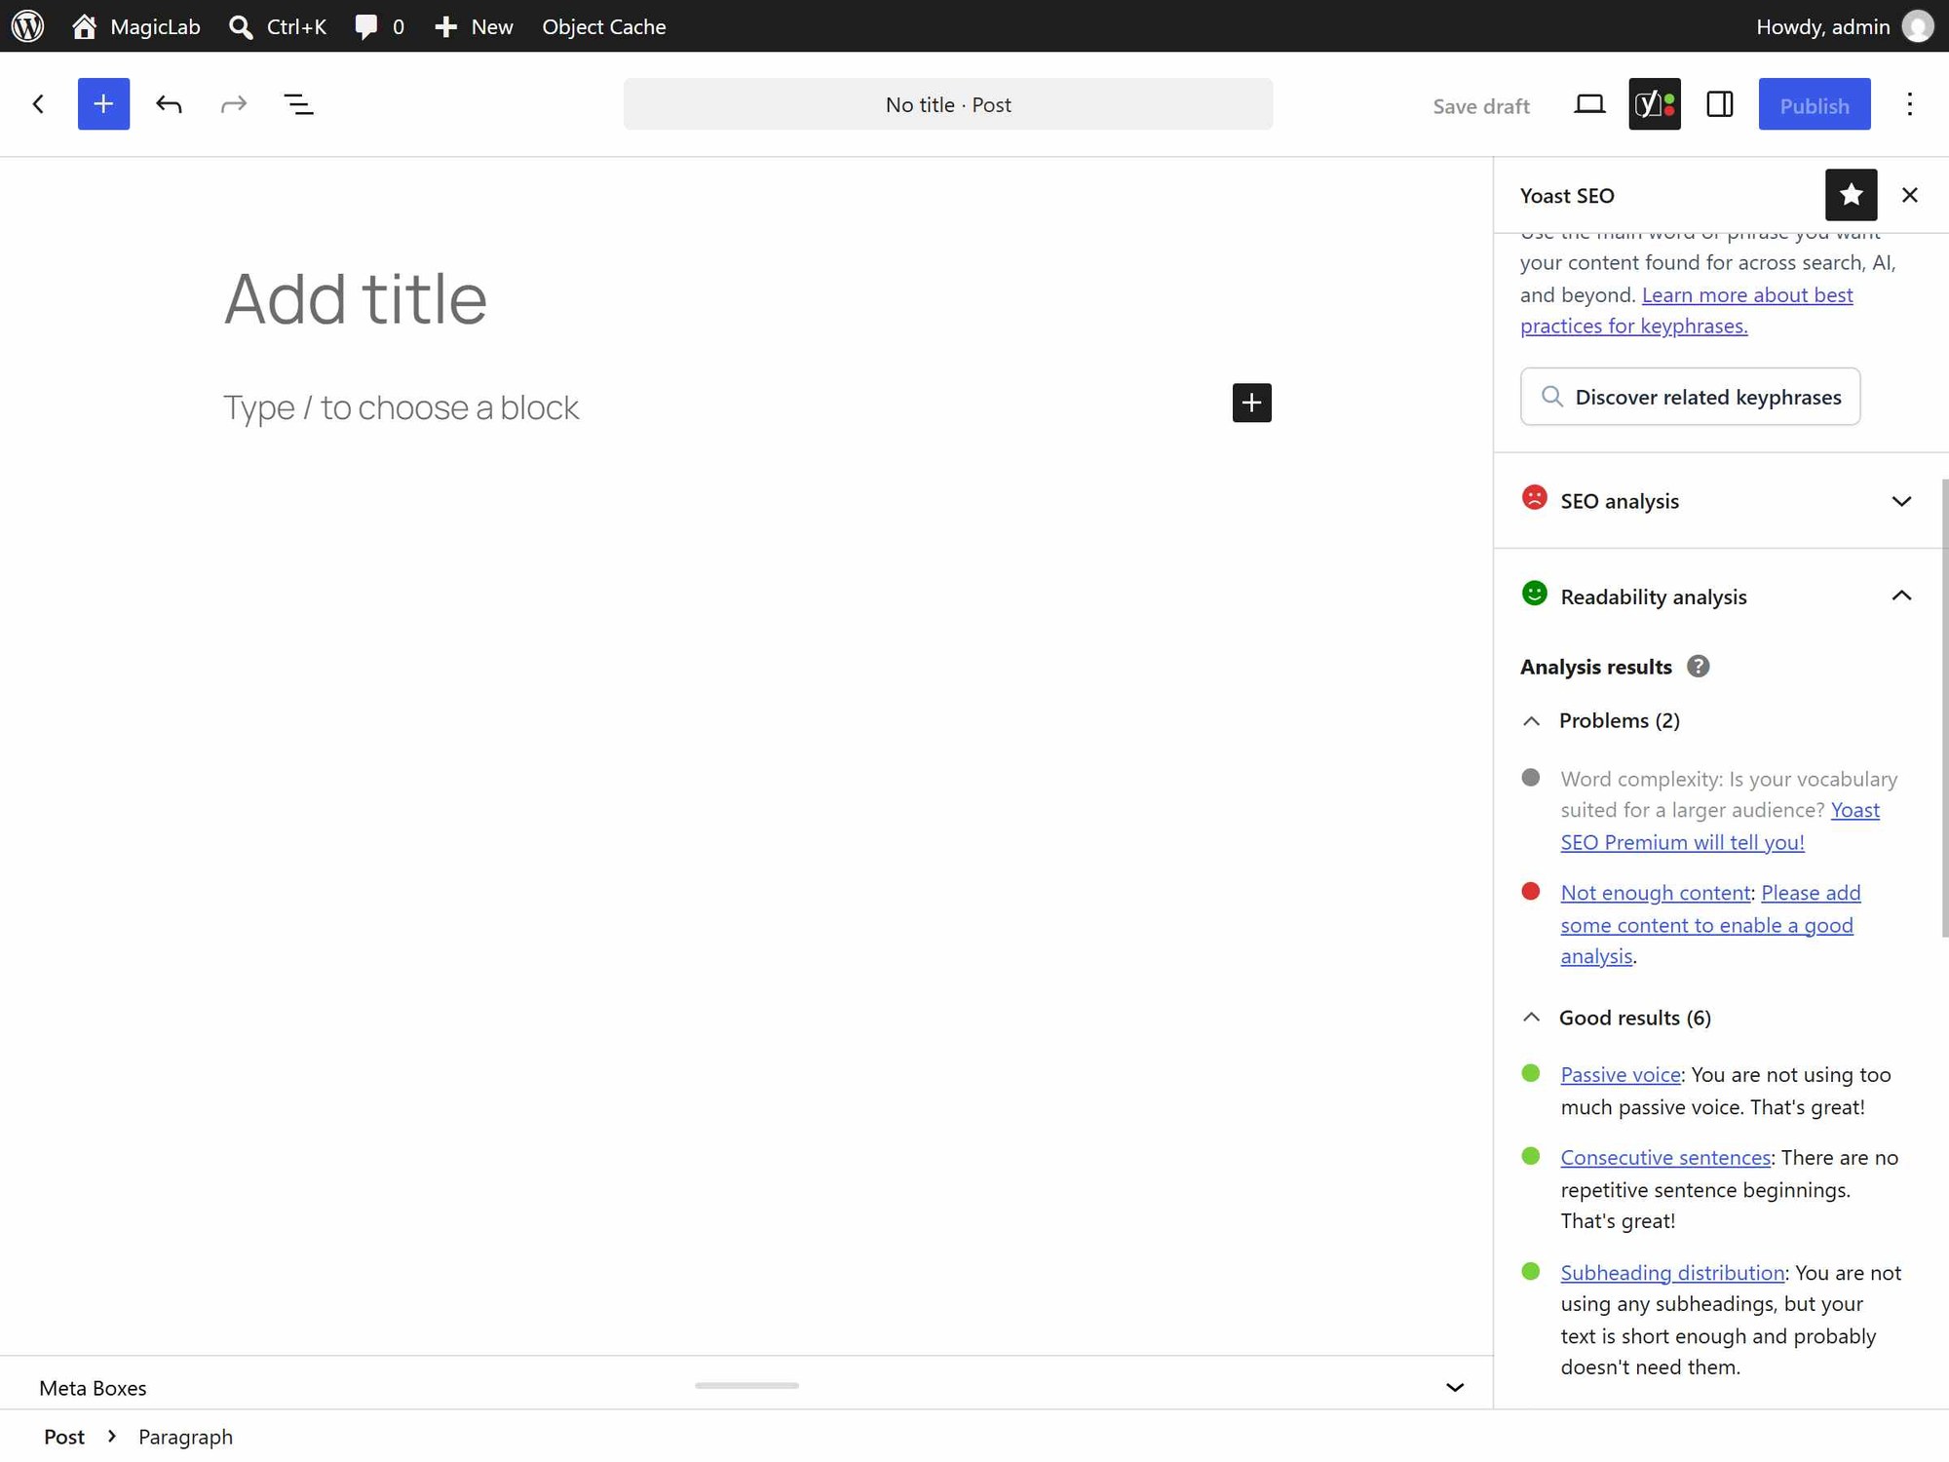Toggle the blue block inserter
1949x1462 pixels.
click(x=103, y=104)
